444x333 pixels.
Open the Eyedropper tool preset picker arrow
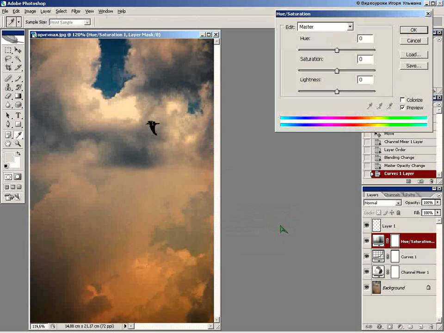pyautogui.click(x=19, y=22)
